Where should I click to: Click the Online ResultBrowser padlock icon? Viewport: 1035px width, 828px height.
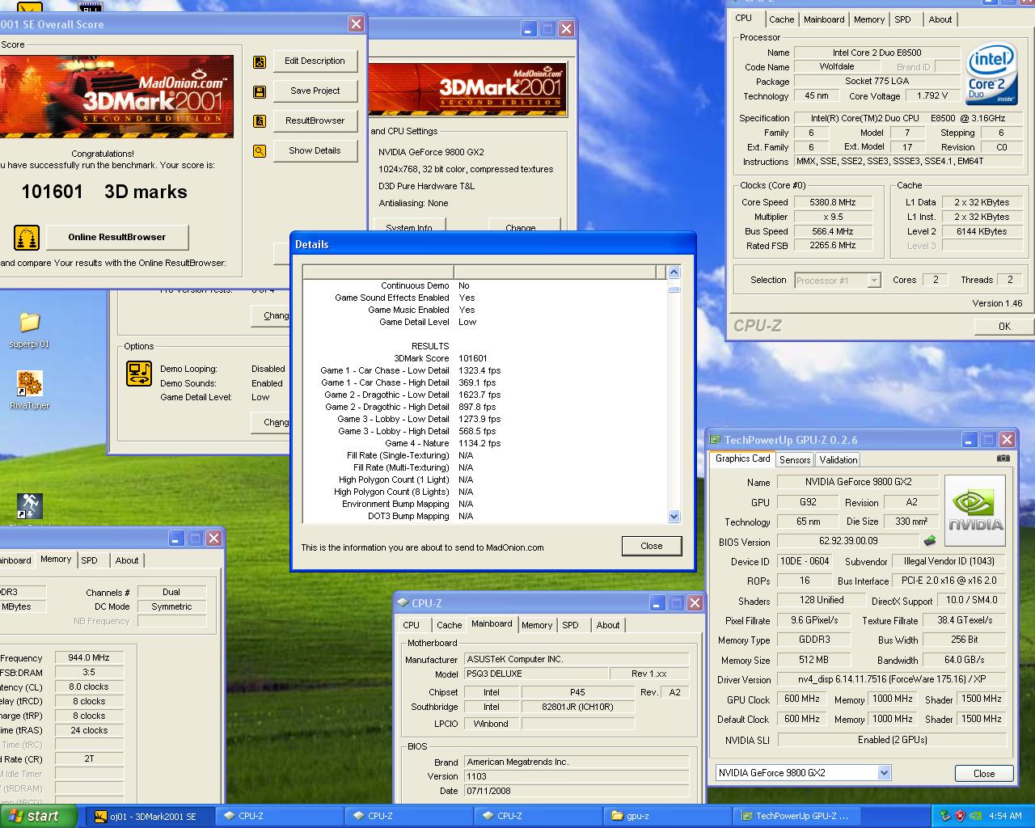tap(27, 238)
